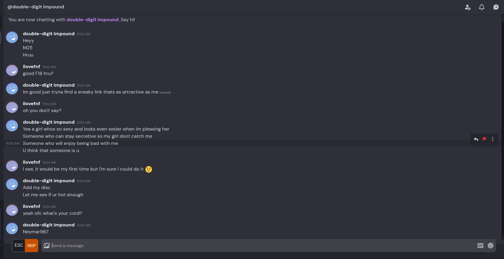This screenshot has width=504, height=259.
Task: Click the @double-digit impound chat title
Action: pos(36,7)
